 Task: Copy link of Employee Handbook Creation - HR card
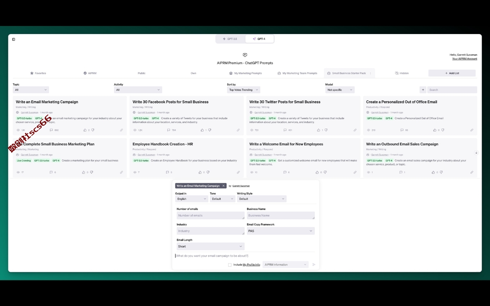click(238, 172)
